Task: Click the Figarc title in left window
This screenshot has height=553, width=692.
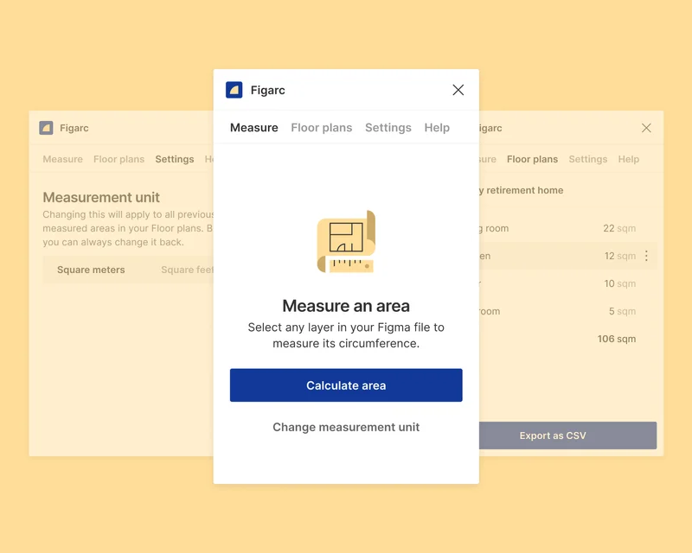Action: (x=74, y=128)
